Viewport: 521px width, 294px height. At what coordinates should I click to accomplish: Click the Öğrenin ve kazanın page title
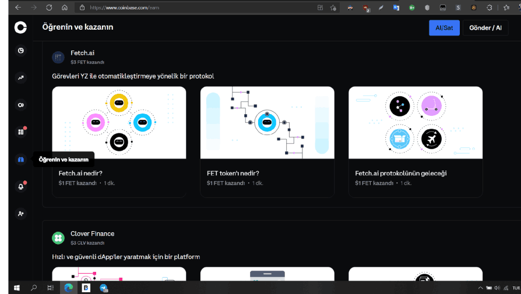78,27
